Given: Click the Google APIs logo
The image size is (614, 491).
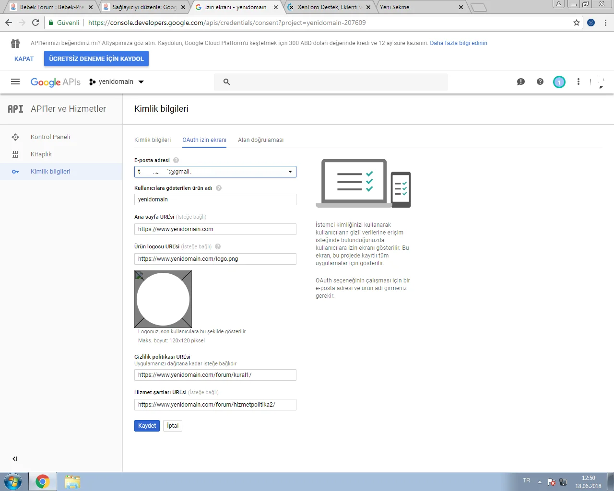Looking at the screenshot, I should pyautogui.click(x=55, y=82).
